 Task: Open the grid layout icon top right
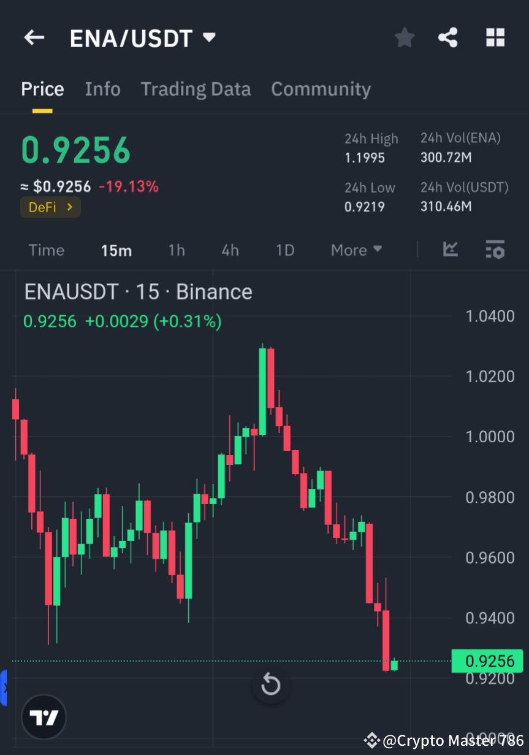click(x=495, y=37)
